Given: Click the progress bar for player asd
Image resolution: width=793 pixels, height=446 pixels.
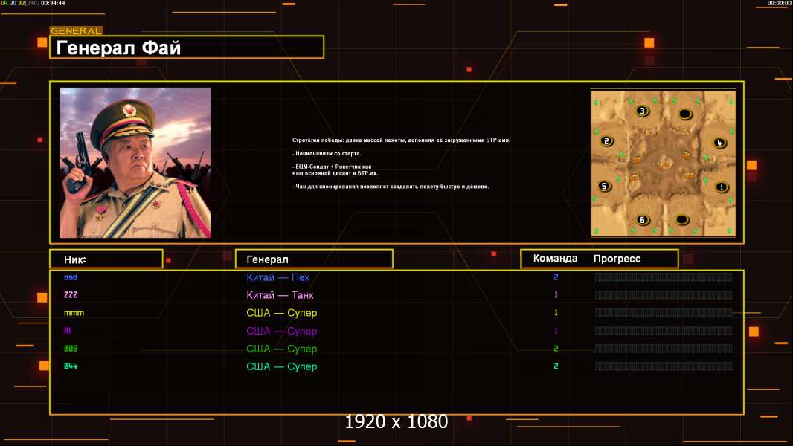Looking at the screenshot, I should tap(664, 277).
